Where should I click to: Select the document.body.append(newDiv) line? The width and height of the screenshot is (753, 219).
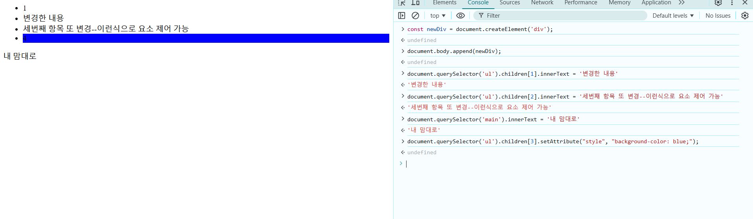[454, 51]
